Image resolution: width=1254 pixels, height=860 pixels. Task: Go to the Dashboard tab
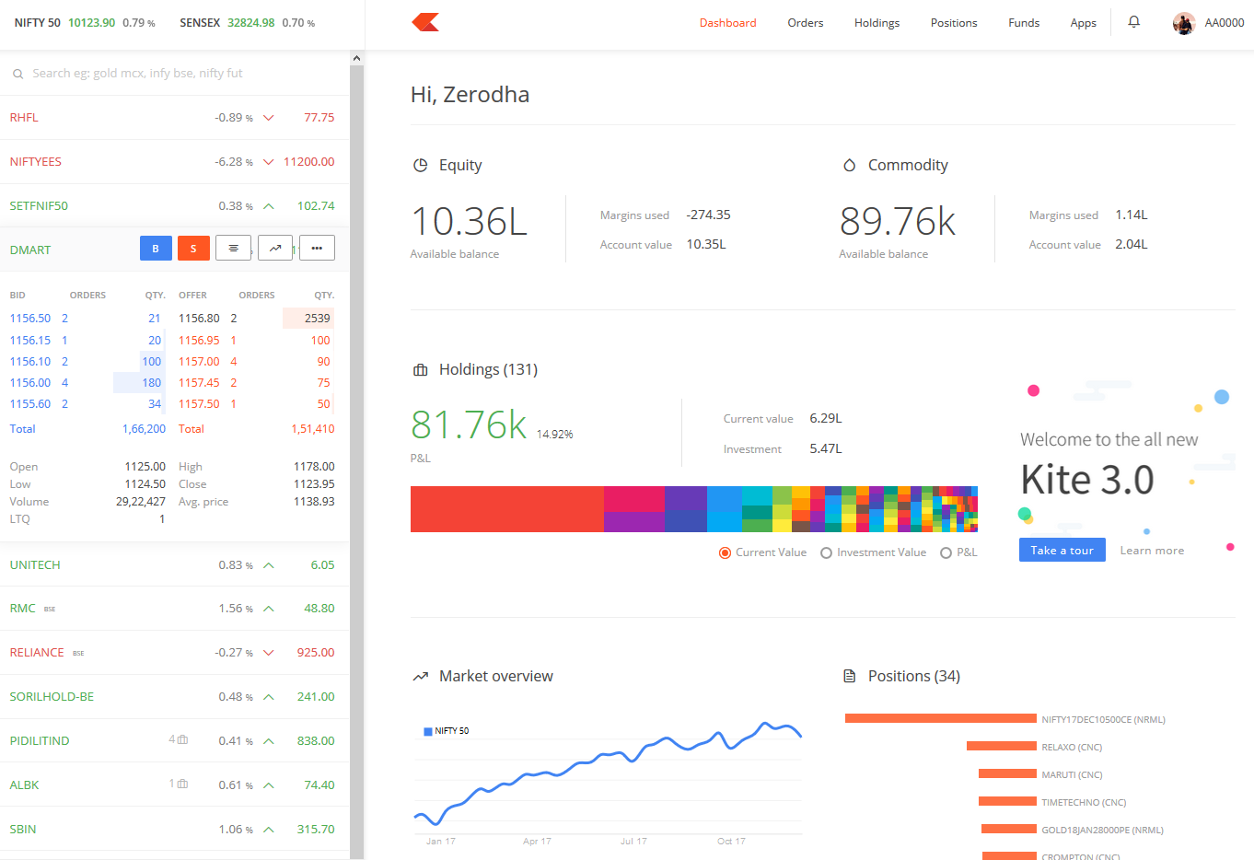(x=727, y=23)
